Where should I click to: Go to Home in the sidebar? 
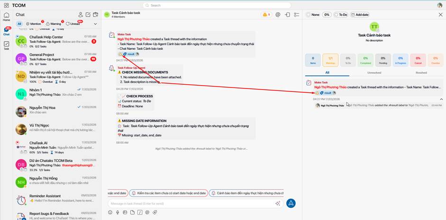(6, 17)
